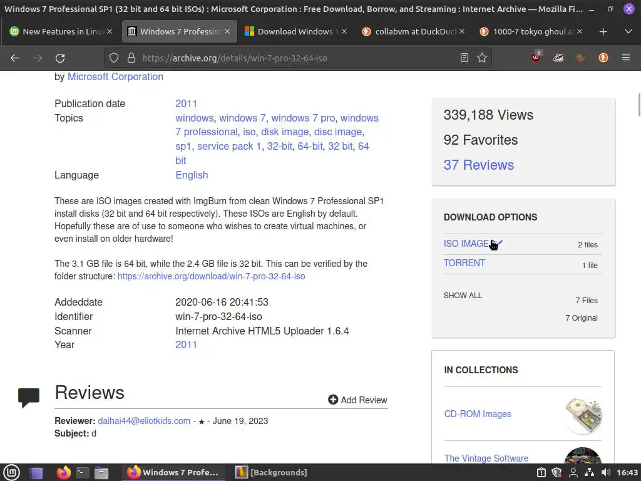Reload the current page
This screenshot has width=641, height=481.
tap(60, 58)
